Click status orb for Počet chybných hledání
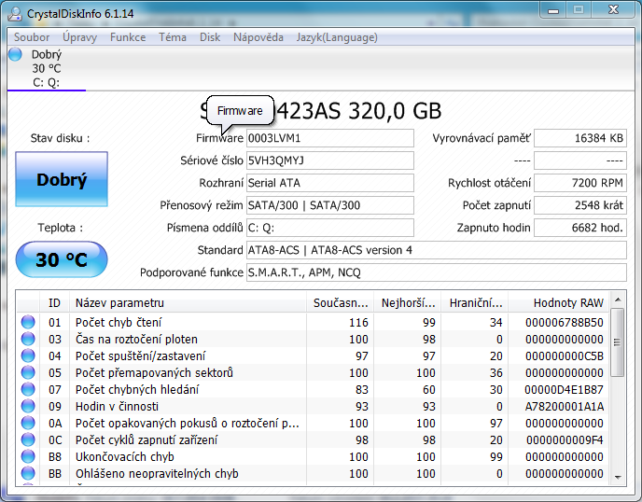The width and height of the screenshot is (642, 502). point(28,390)
